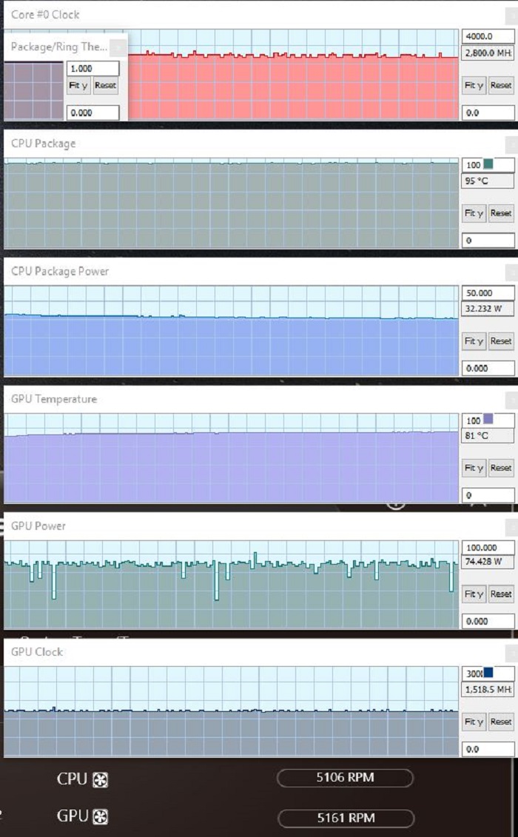Close the GPU Temperature graph window
This screenshot has width=518, height=837.
(x=511, y=400)
